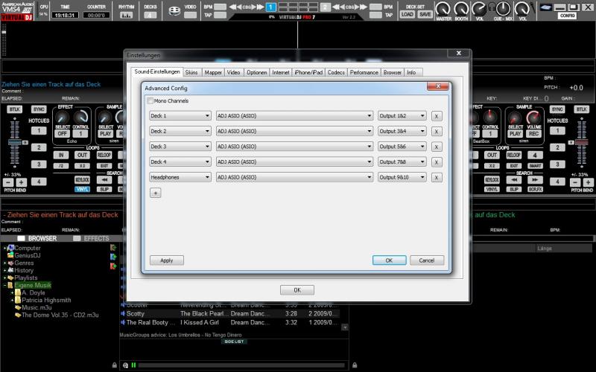The height and width of the screenshot is (372, 596).
Task: Toggle the right deck sampler REC button
Action: coord(533,134)
